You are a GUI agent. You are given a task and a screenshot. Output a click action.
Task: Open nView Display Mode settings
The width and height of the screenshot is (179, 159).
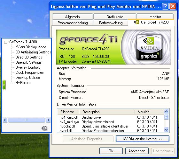31,47
